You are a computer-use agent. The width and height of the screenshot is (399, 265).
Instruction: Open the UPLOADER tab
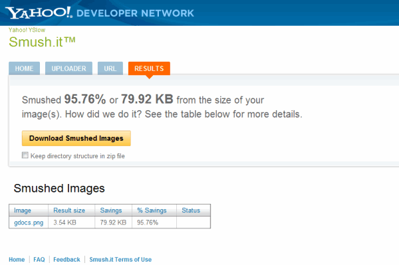click(68, 68)
